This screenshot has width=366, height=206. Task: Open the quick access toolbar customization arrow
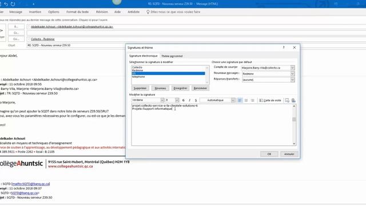point(33,4)
